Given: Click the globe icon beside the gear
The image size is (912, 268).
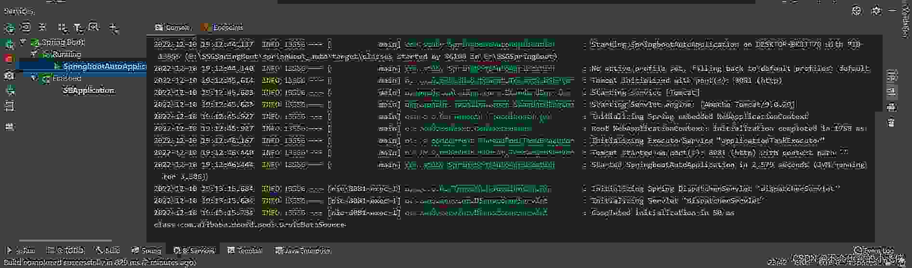Looking at the screenshot, I should pyautogui.click(x=857, y=11).
